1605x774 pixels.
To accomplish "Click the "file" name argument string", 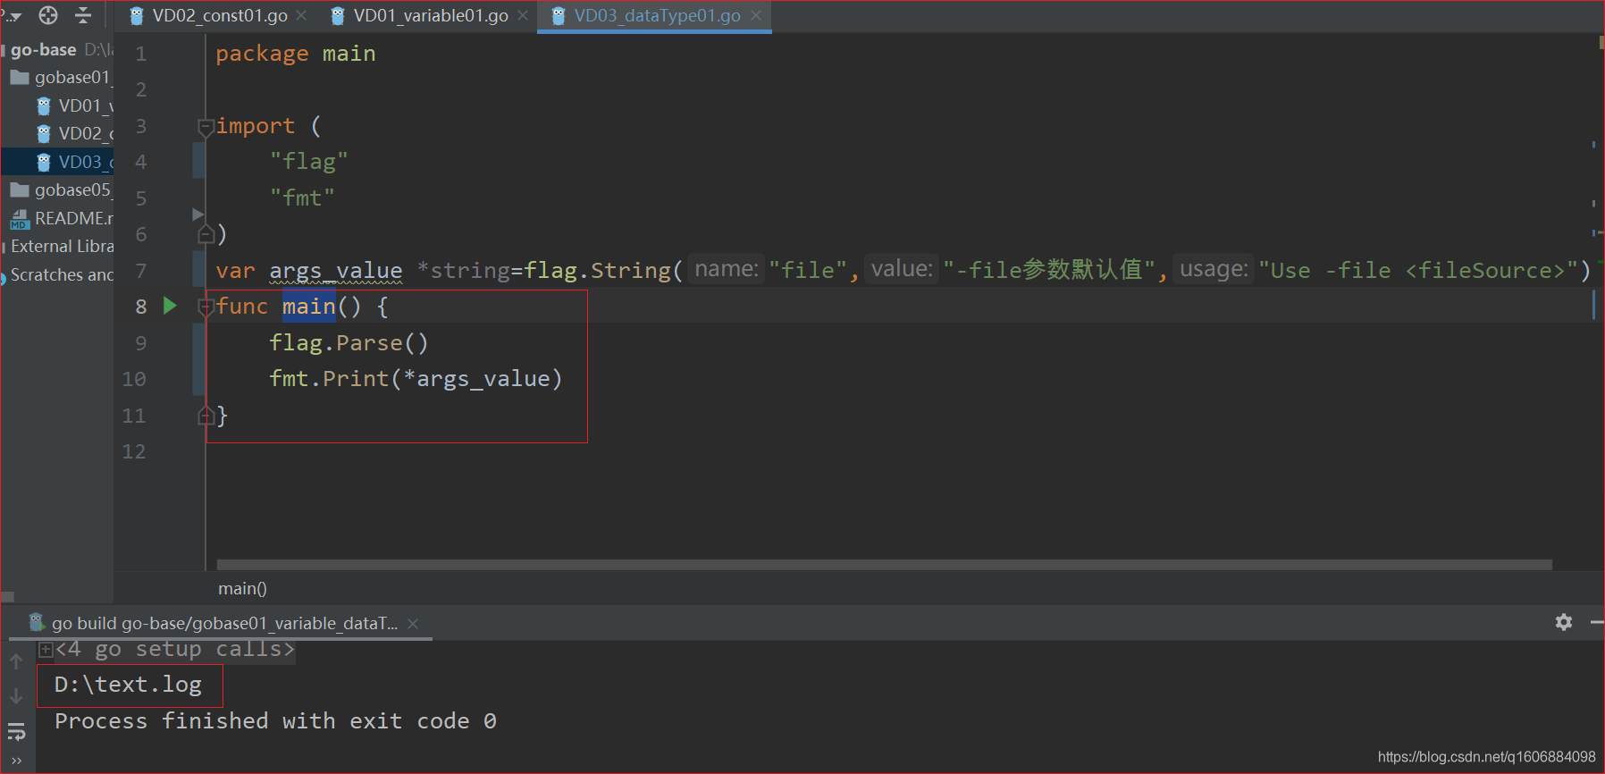I will click(808, 270).
